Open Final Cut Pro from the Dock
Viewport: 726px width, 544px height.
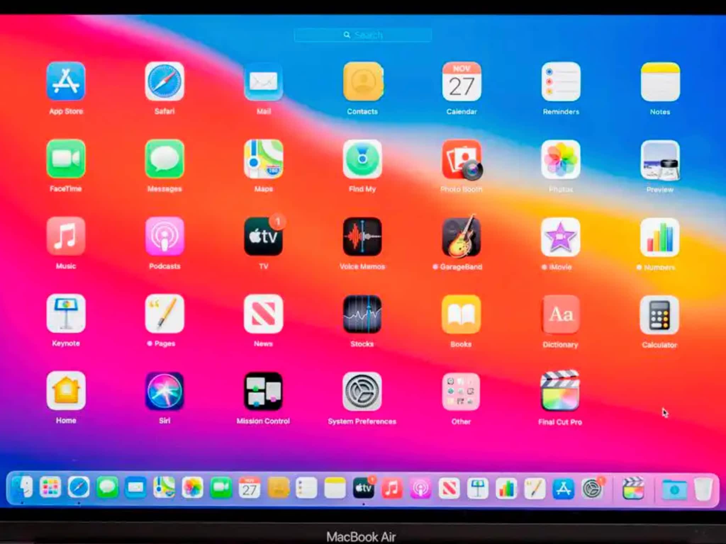pos(633,489)
